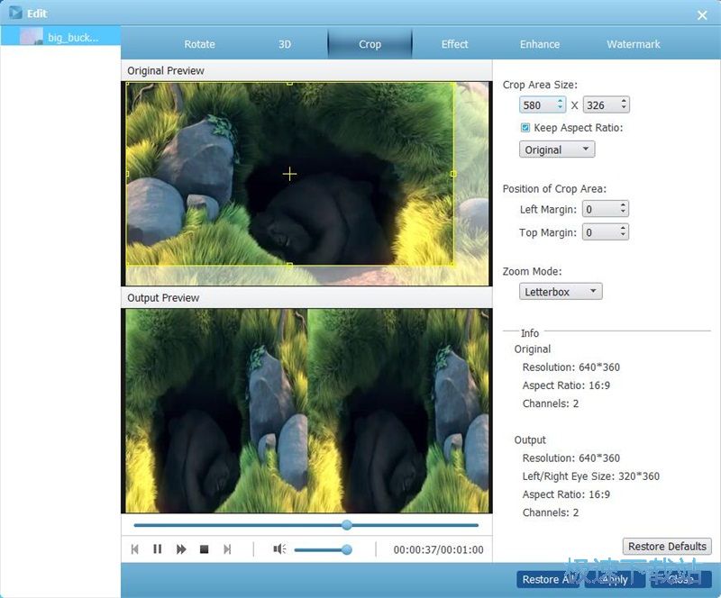Click the bottom-edge crop handle
721x598 pixels.
point(289,265)
